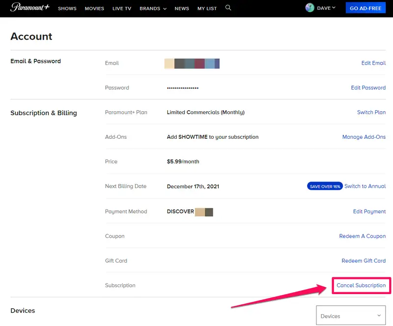This screenshot has width=393, height=326.
Task: Open the Movies menu item
Action: tap(94, 8)
